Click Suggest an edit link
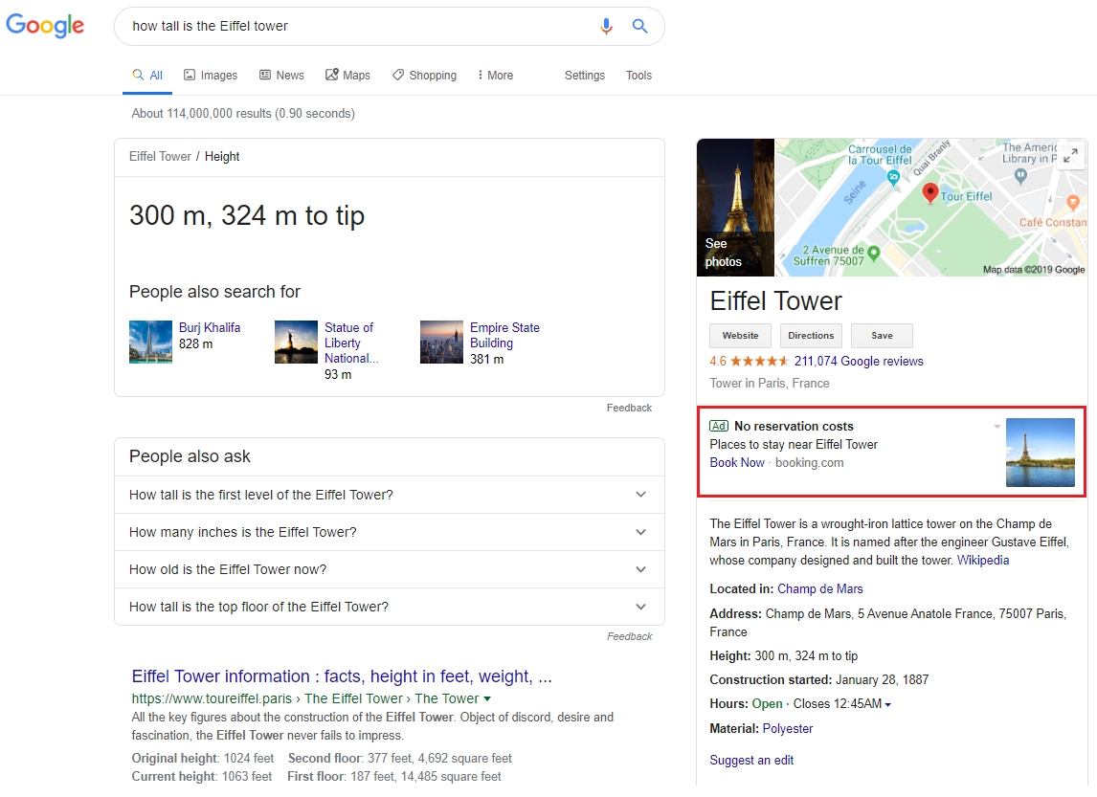The image size is (1097, 797). click(x=751, y=760)
